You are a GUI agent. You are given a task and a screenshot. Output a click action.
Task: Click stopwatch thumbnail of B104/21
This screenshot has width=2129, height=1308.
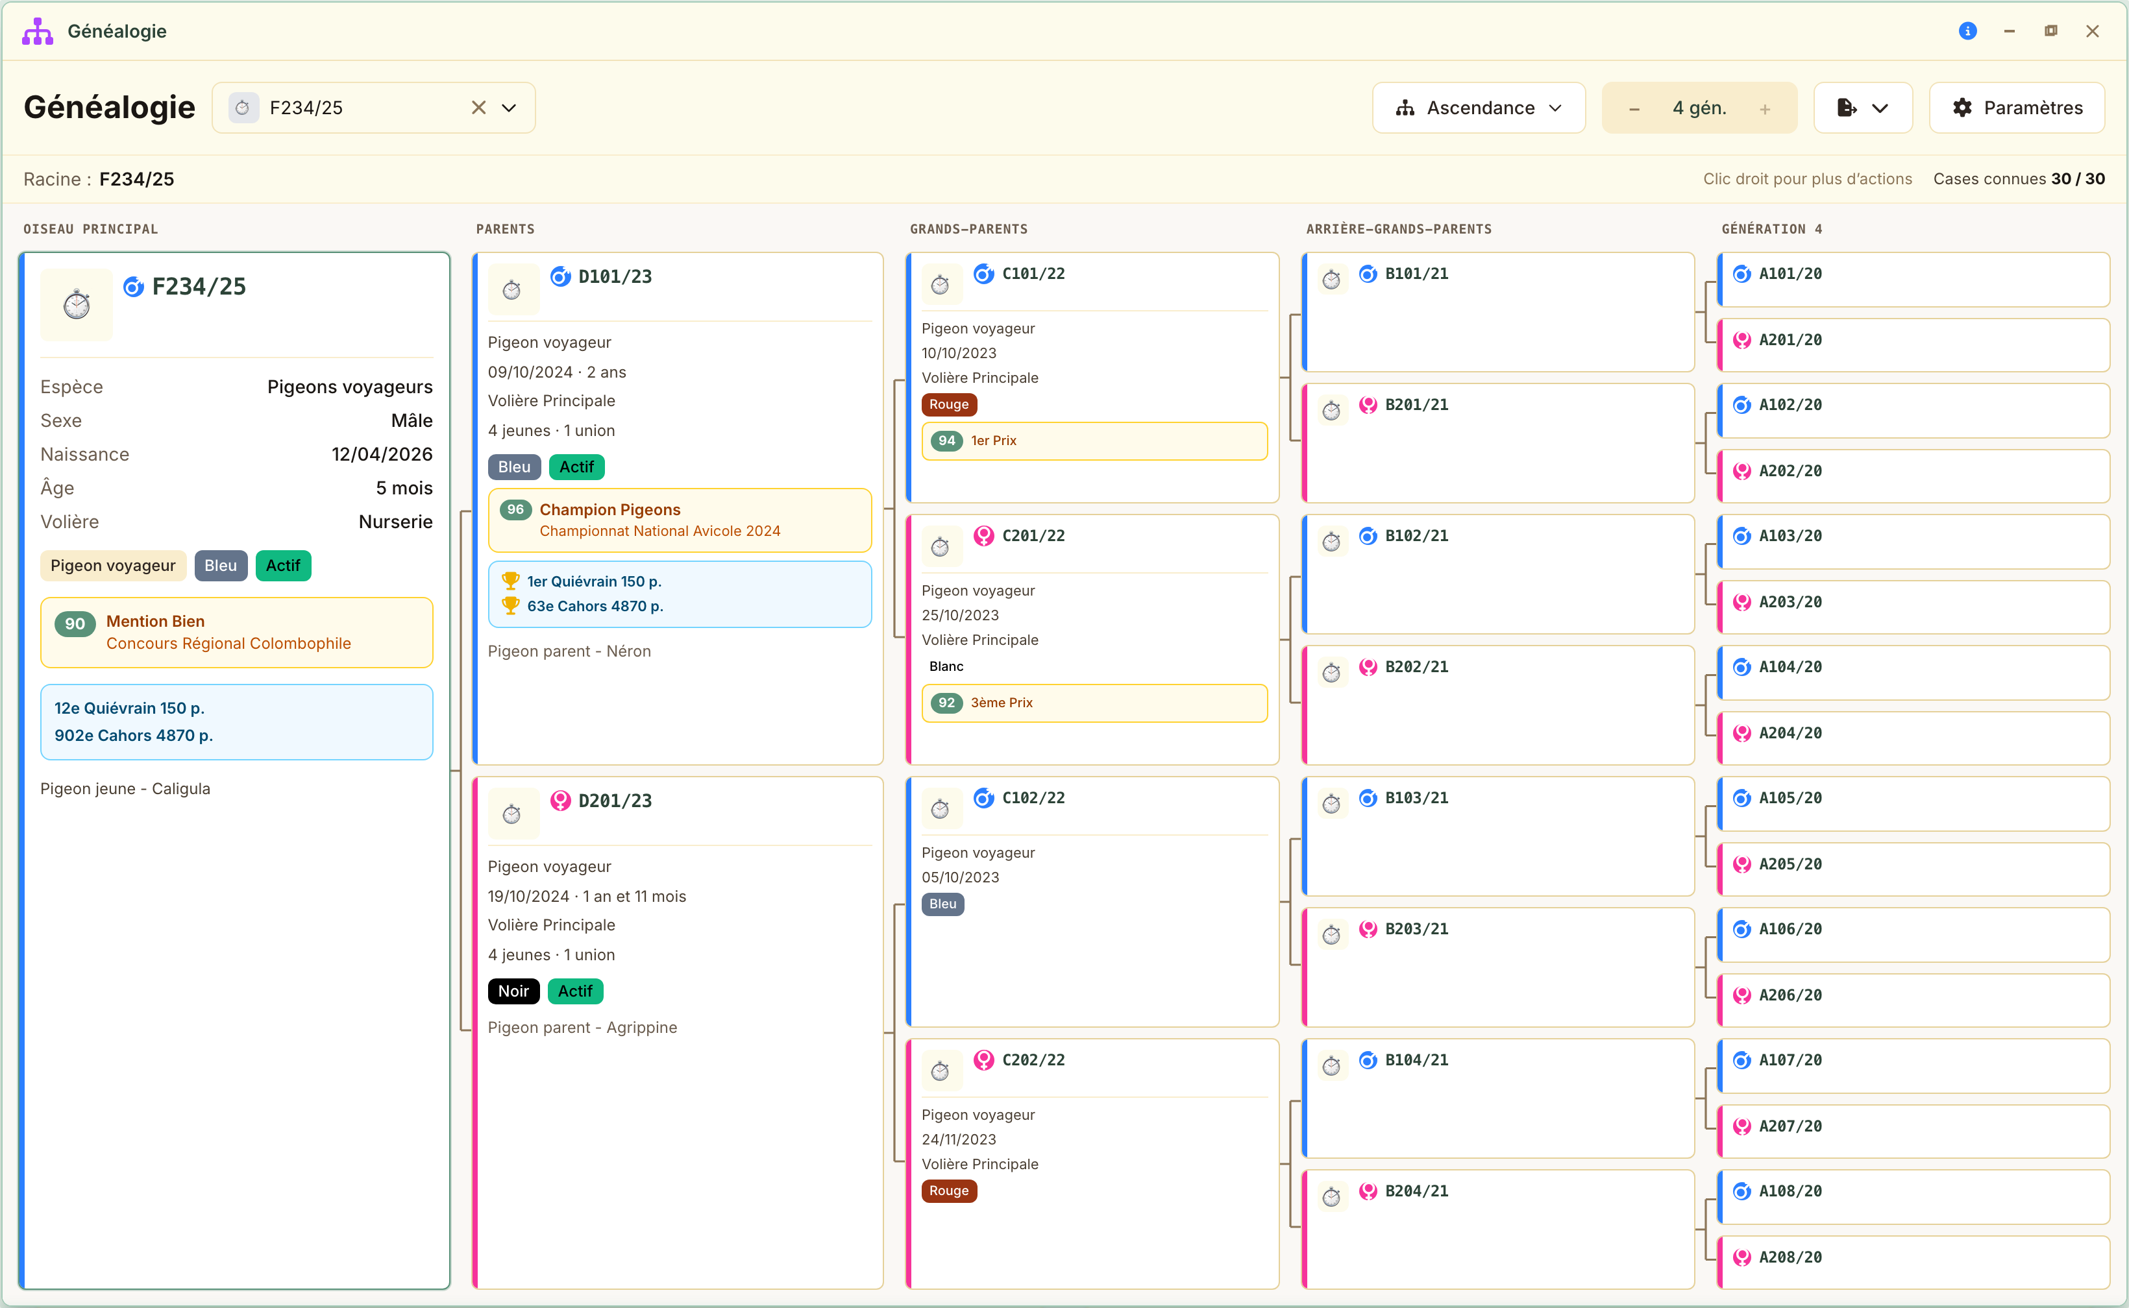[1332, 1067]
